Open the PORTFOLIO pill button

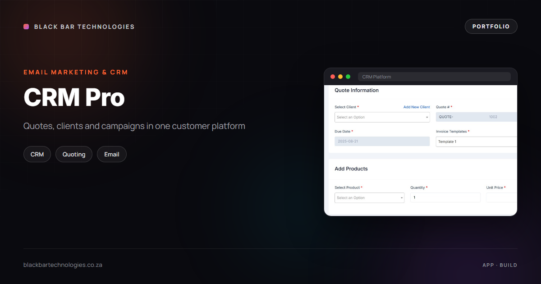point(491,27)
